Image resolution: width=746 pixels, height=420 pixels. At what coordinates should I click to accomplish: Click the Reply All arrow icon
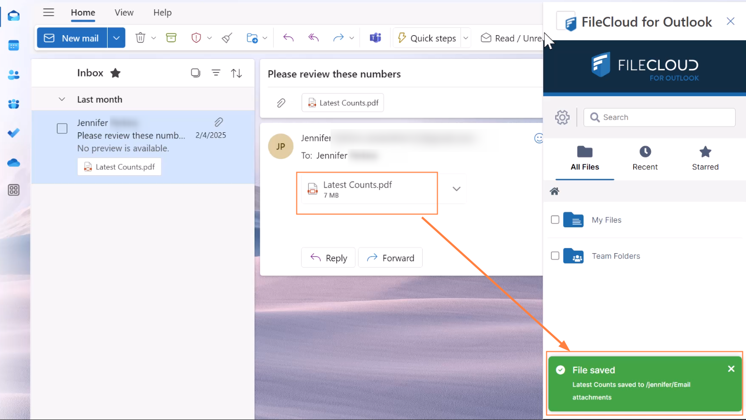tap(314, 38)
